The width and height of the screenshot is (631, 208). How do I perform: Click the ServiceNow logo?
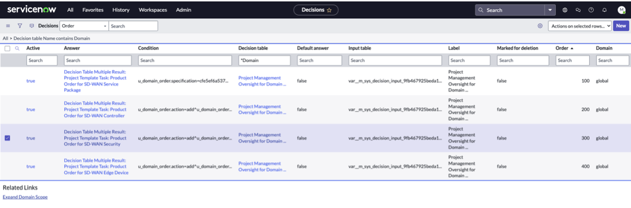click(32, 9)
